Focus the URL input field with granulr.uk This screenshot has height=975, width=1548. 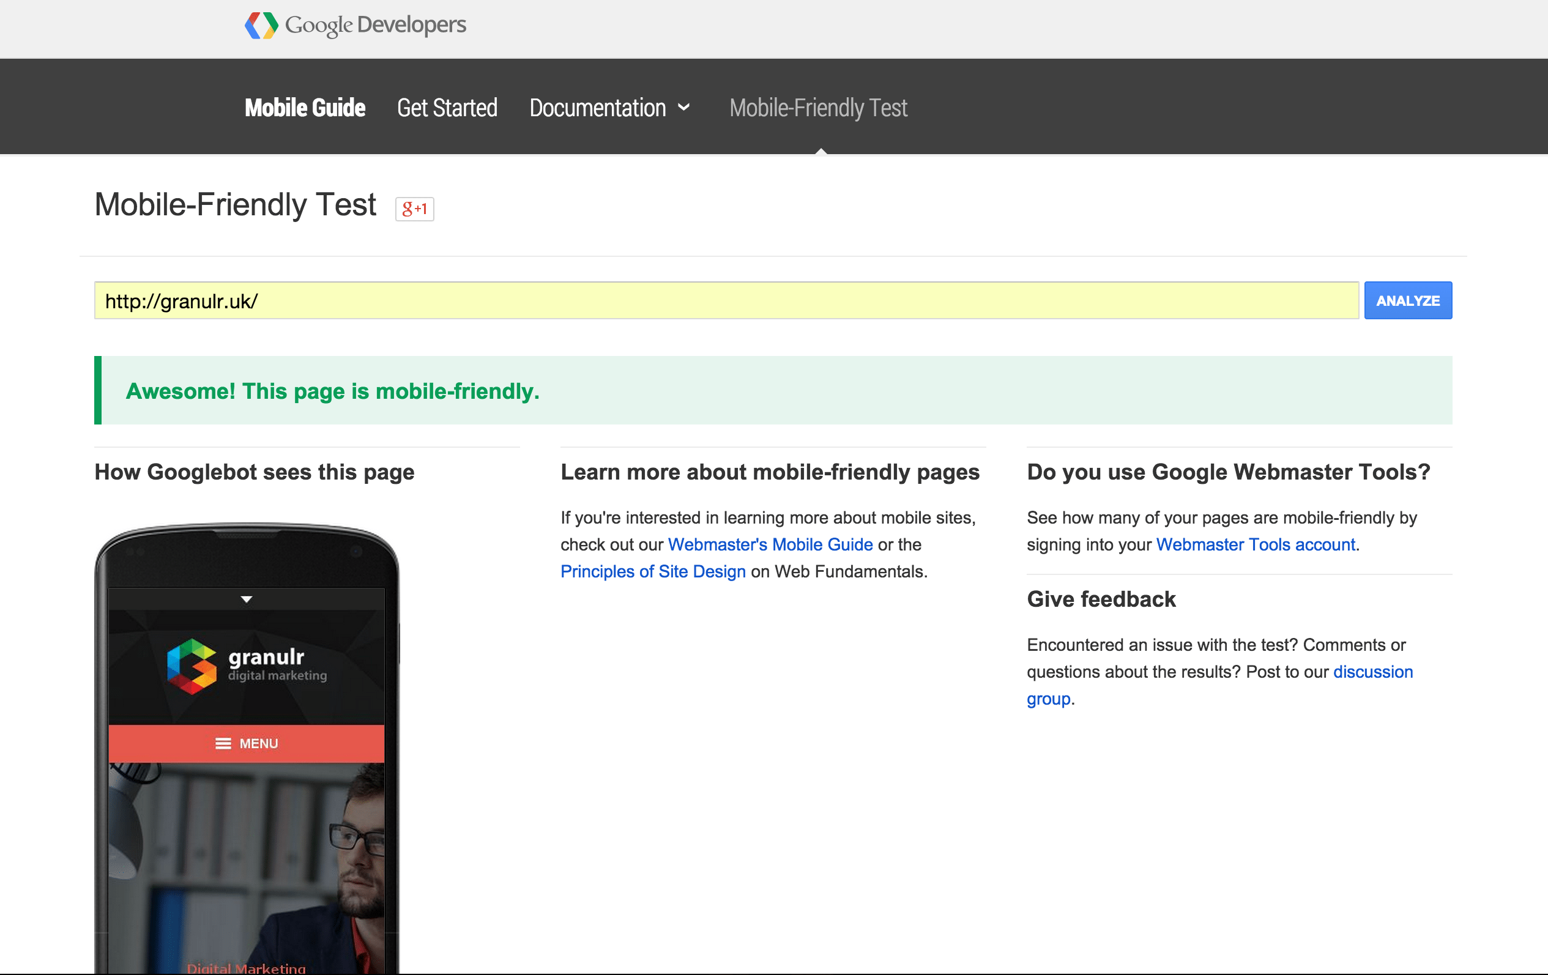point(726,300)
